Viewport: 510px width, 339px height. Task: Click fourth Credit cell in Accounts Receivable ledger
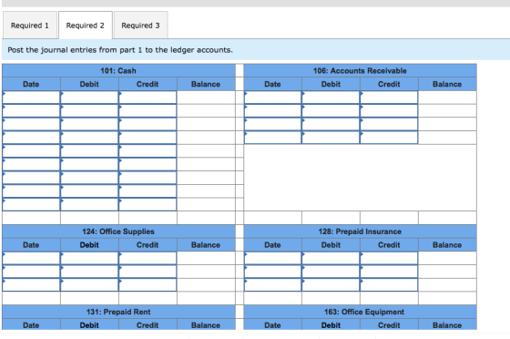coord(389,138)
